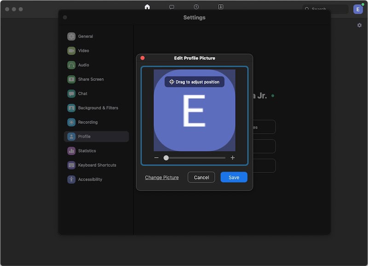Screen dimensions: 368x266
Task: Select Background & Filters label
Action: [98, 108]
